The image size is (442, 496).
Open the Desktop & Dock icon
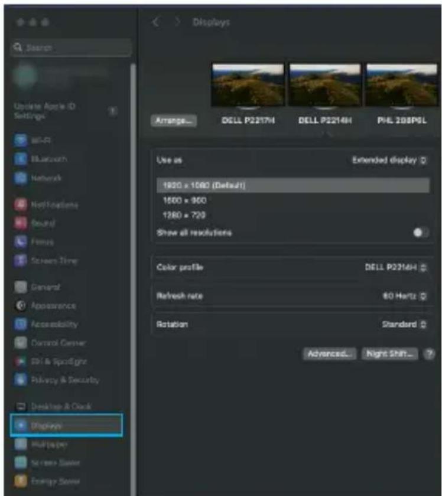[x=21, y=406]
